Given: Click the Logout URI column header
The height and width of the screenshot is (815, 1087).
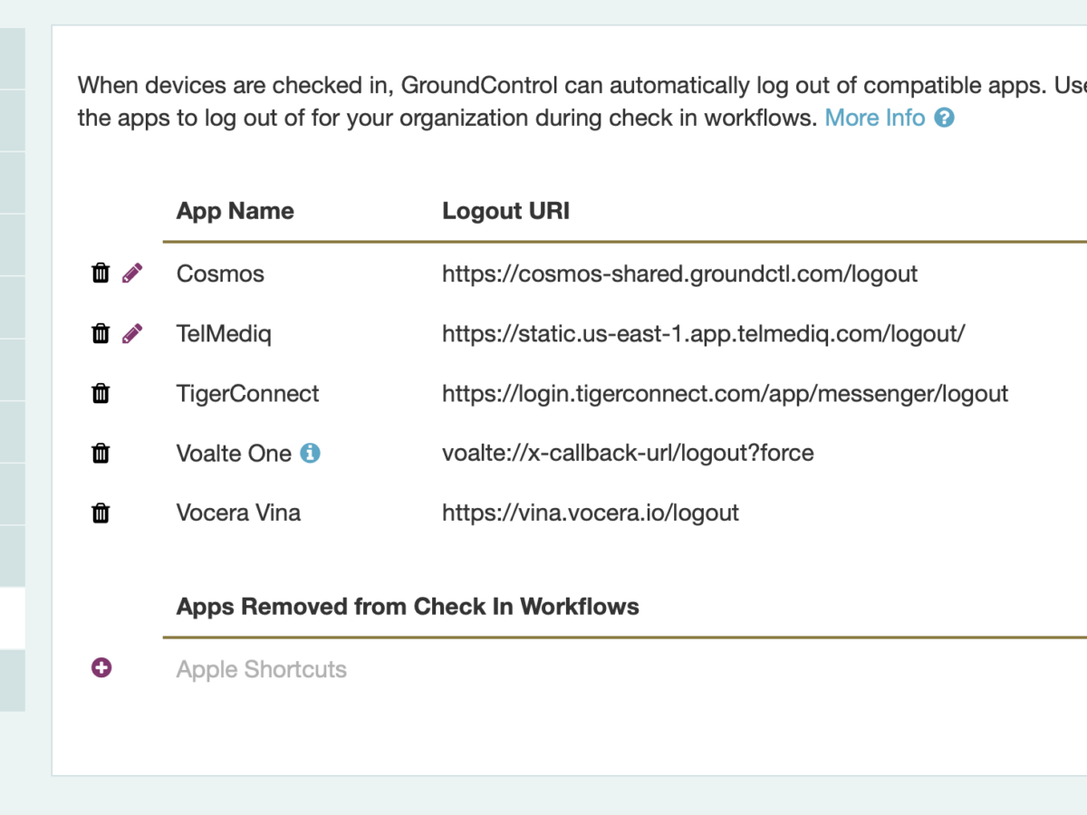Looking at the screenshot, I should coord(505,211).
